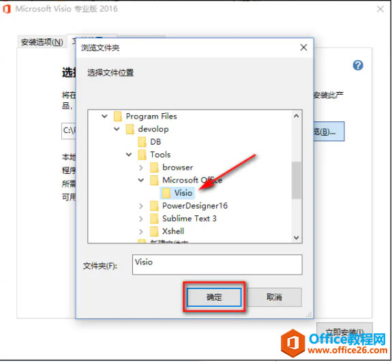Expand the Xshell folder node
Screen dimensions: 392x362
pyautogui.click(x=141, y=232)
